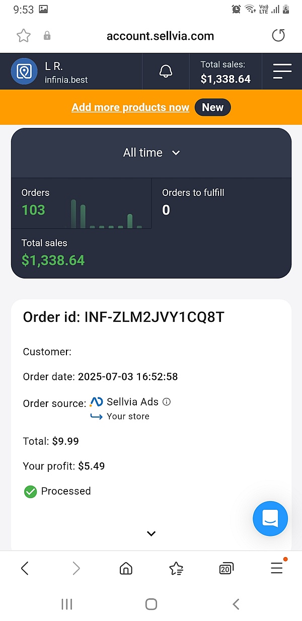Click 'Add more products now' link
This screenshot has height=621, width=302.
[130, 107]
